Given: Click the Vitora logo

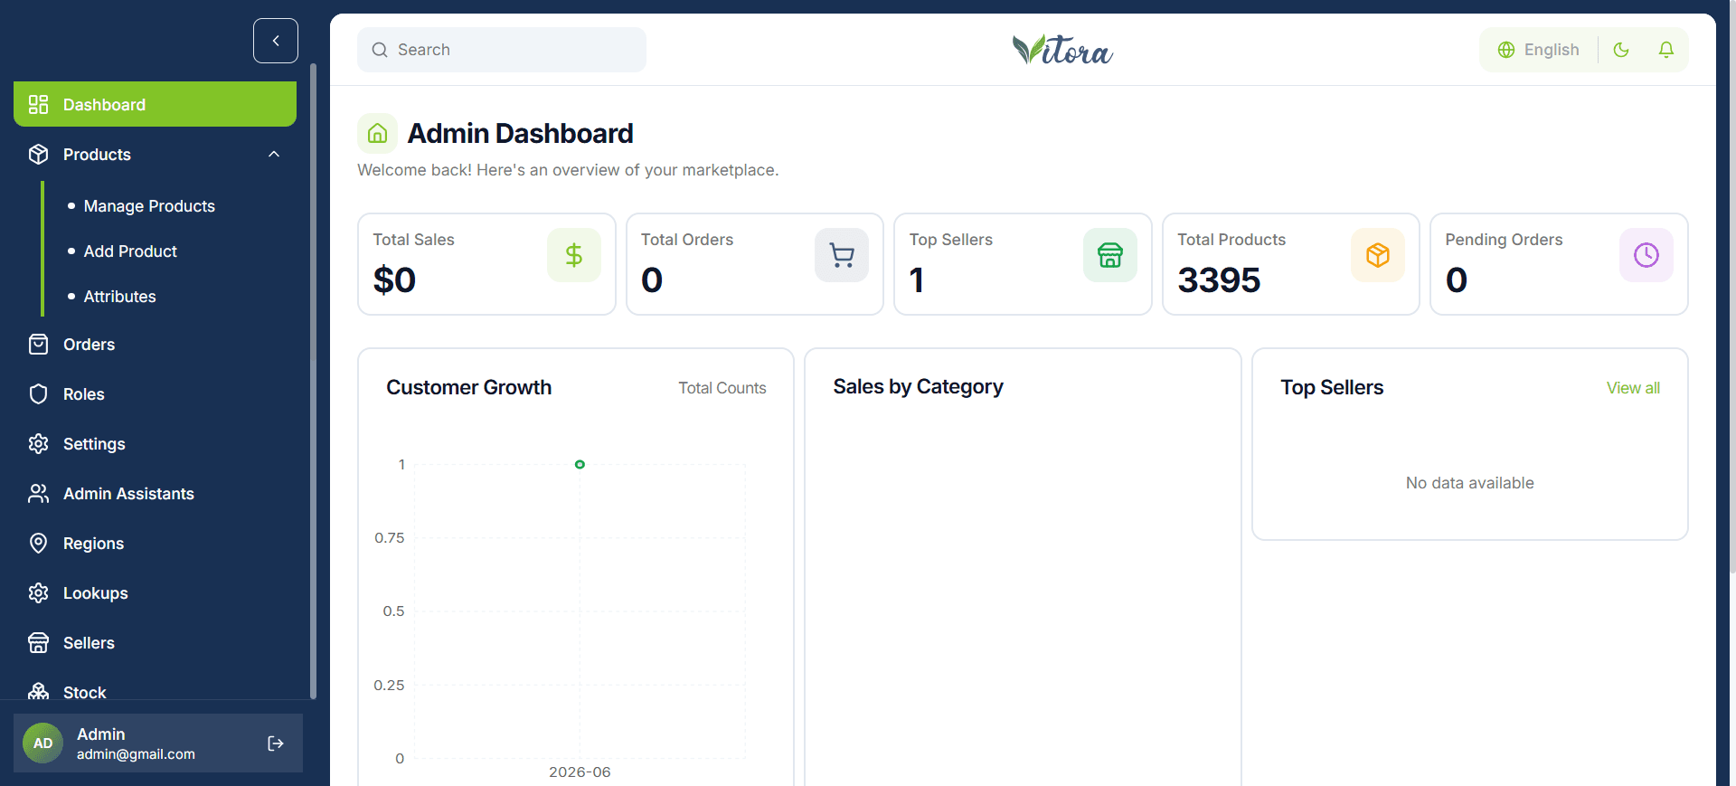Looking at the screenshot, I should tap(1062, 50).
